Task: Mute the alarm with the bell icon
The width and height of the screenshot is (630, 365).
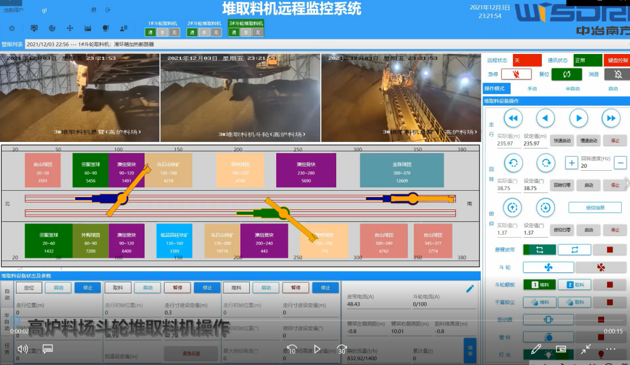Action: [x=618, y=74]
